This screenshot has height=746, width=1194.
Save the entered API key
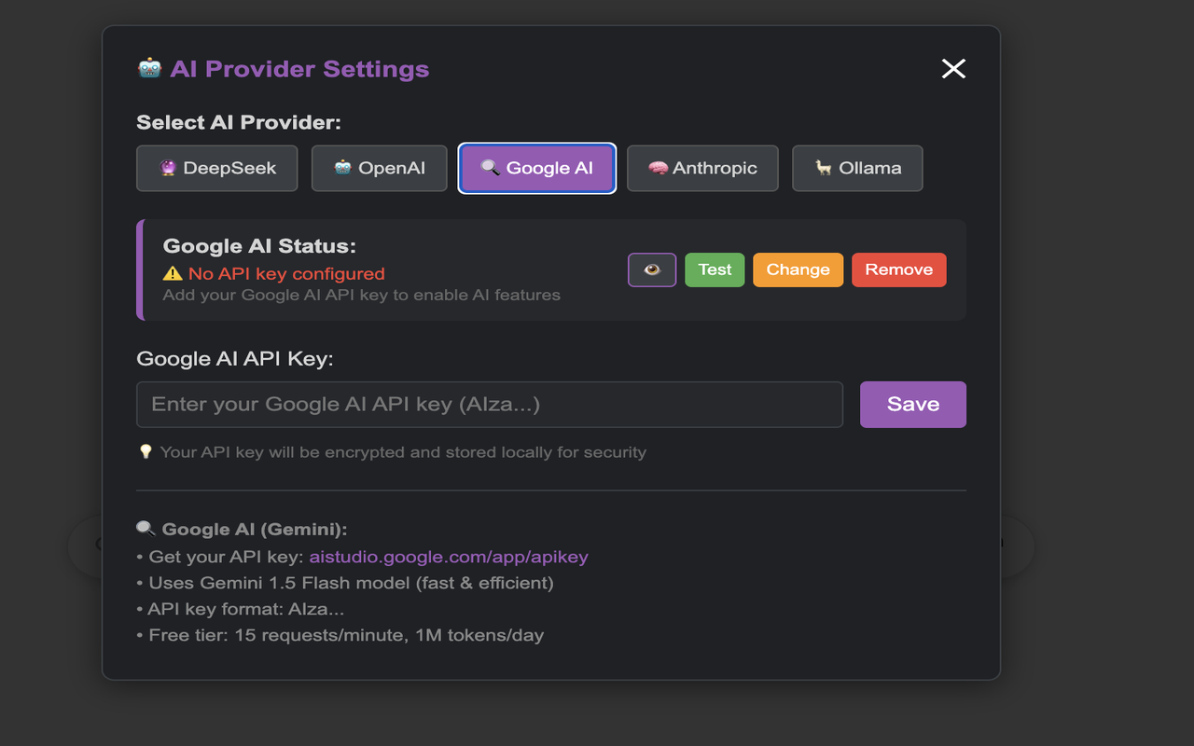coord(913,404)
